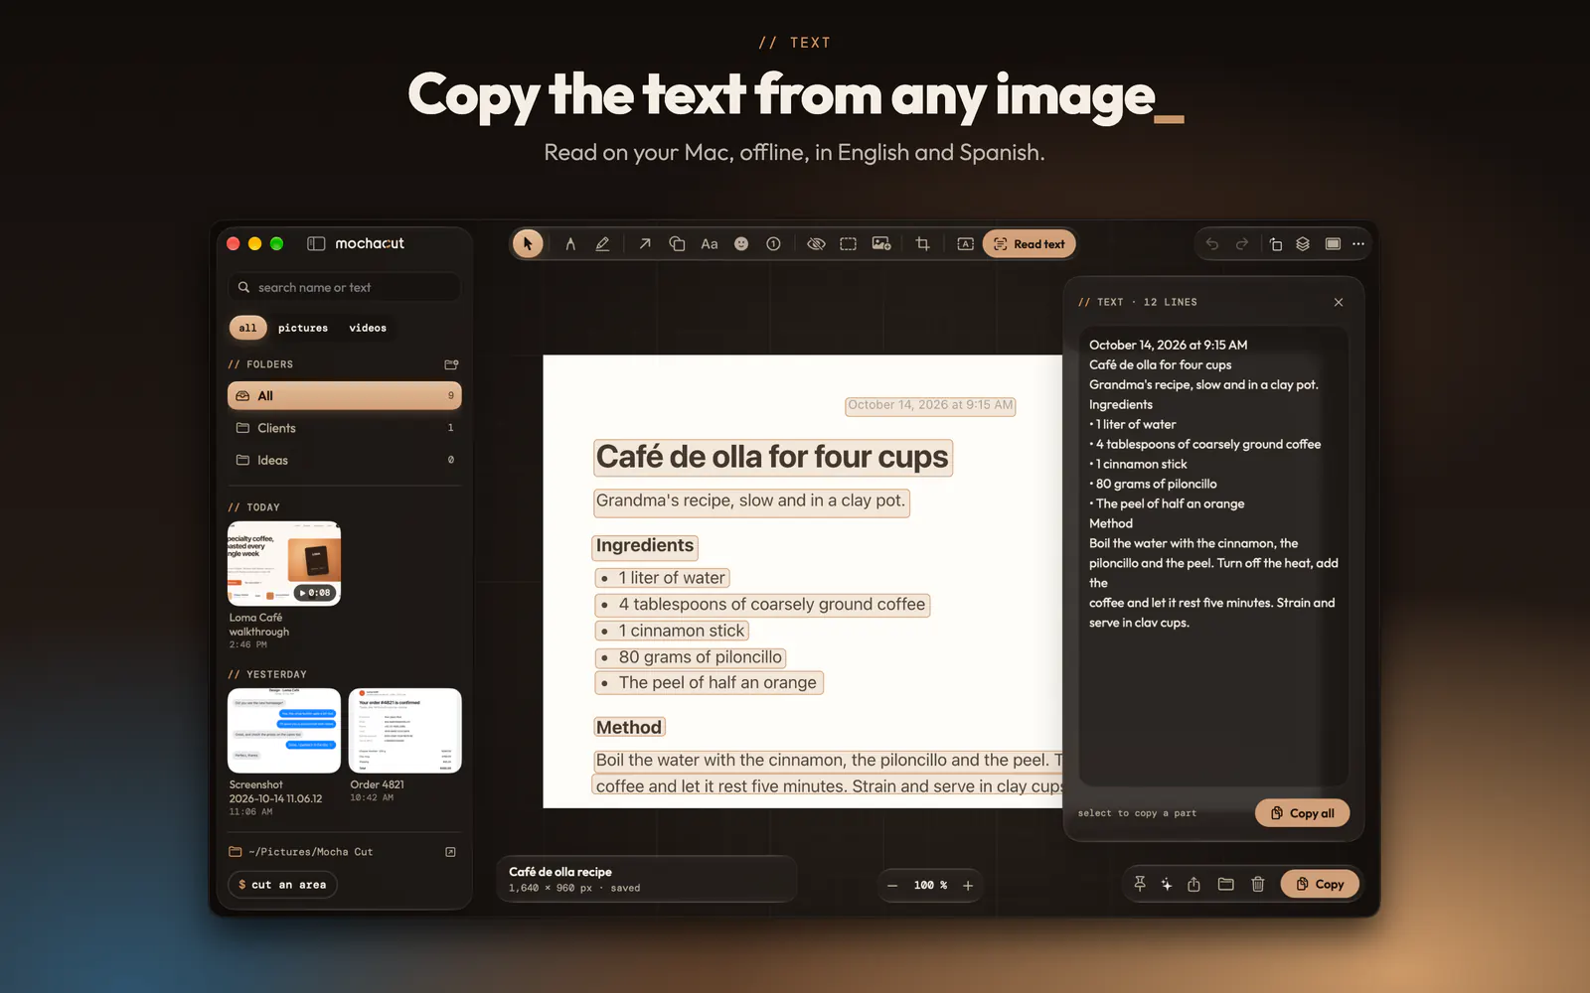The height and width of the screenshot is (993, 1590).
Task: Filter library by pictures
Action: (x=303, y=328)
